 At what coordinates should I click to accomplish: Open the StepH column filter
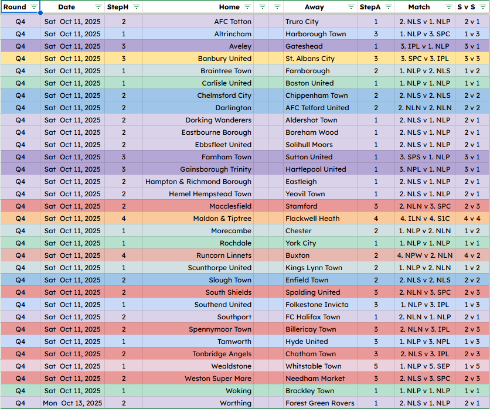coord(137,7)
